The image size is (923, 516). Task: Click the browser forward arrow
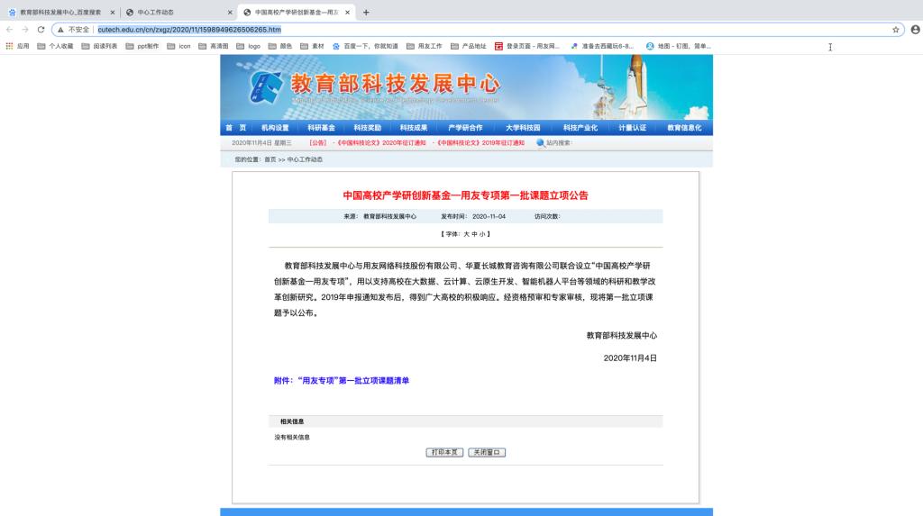[x=24, y=30]
